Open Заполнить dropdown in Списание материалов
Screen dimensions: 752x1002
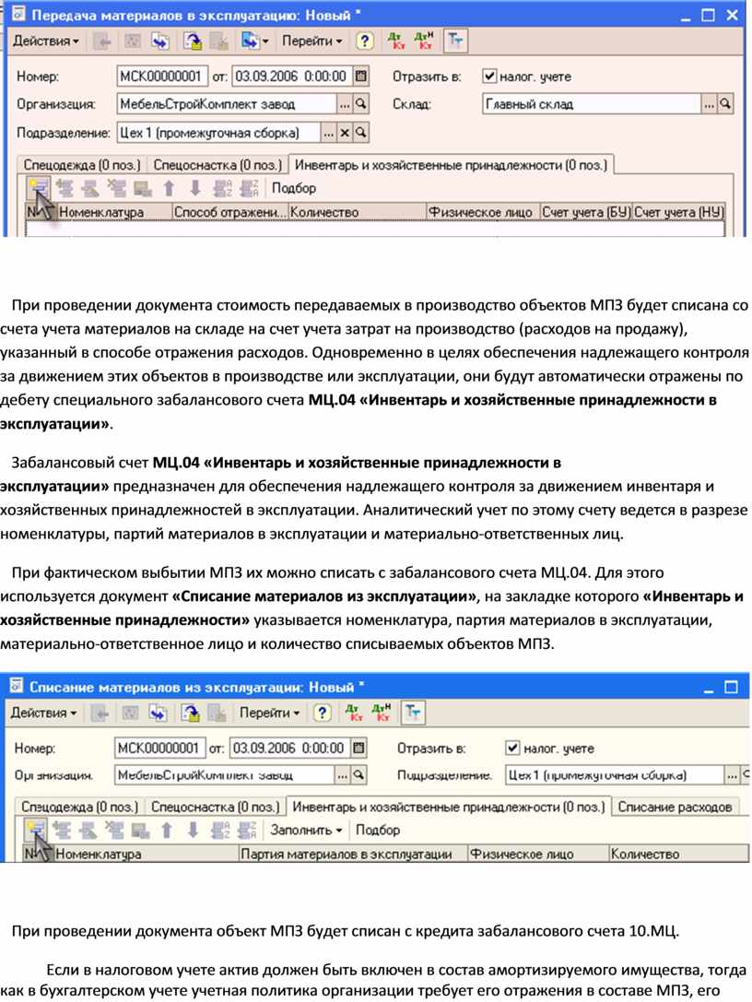(x=306, y=831)
